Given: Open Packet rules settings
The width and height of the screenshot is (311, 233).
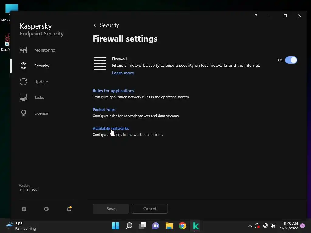Looking at the screenshot, I should pos(104,110).
